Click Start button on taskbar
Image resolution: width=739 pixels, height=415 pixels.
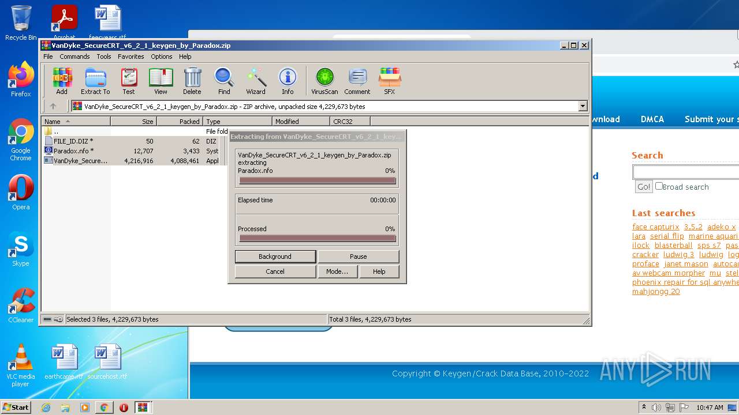[x=16, y=408]
